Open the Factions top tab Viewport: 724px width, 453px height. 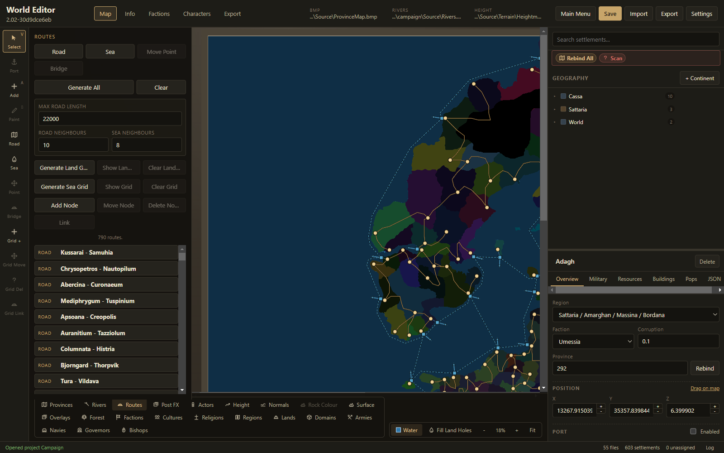pos(159,14)
